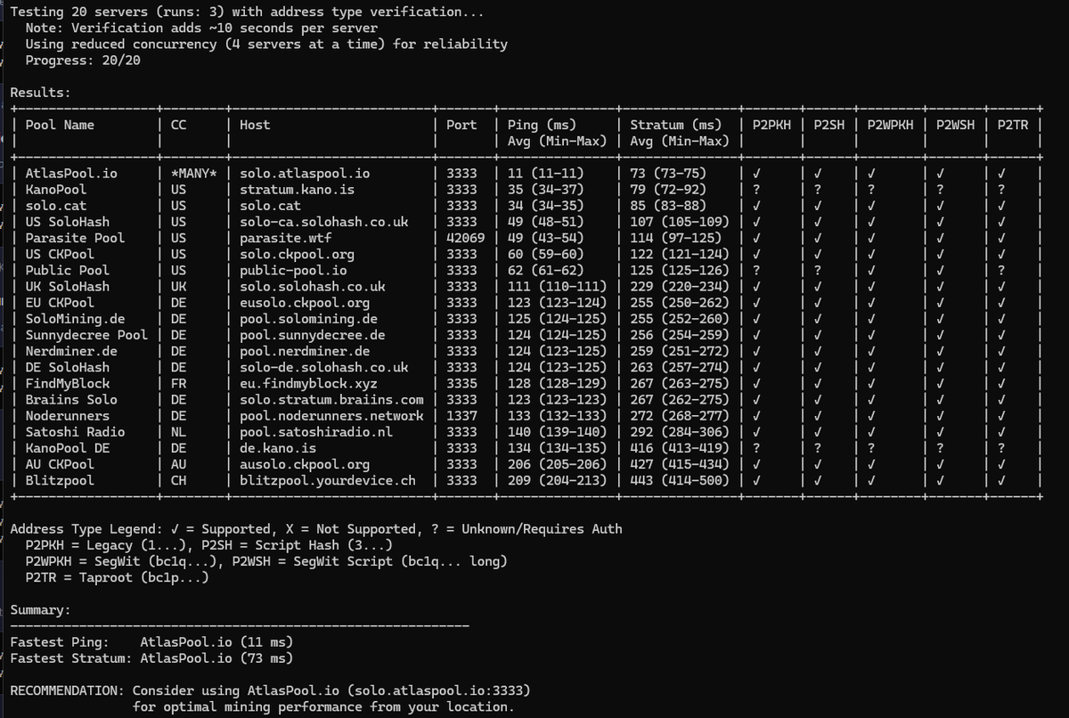The image size is (1069, 718).
Task: Select the host stratum.kano.is
Action: click(297, 190)
